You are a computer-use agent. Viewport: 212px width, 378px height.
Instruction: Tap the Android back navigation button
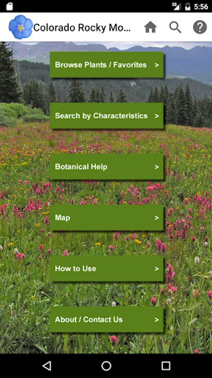click(x=47, y=366)
